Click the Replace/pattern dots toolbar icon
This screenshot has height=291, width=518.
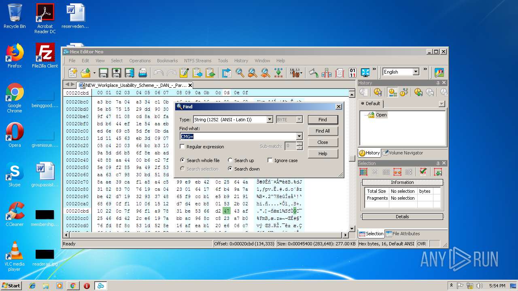tap(278, 73)
